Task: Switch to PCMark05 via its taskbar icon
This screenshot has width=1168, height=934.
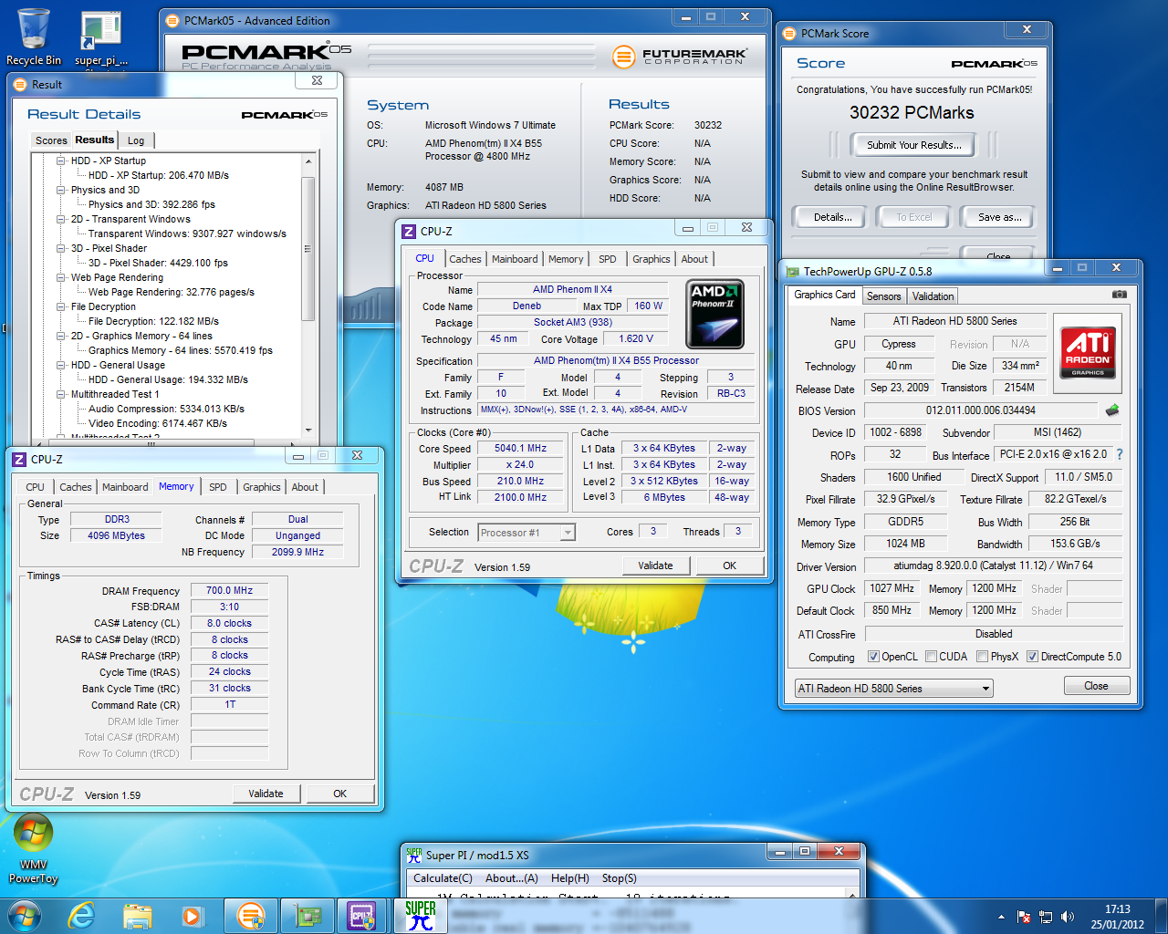Action: (251, 916)
